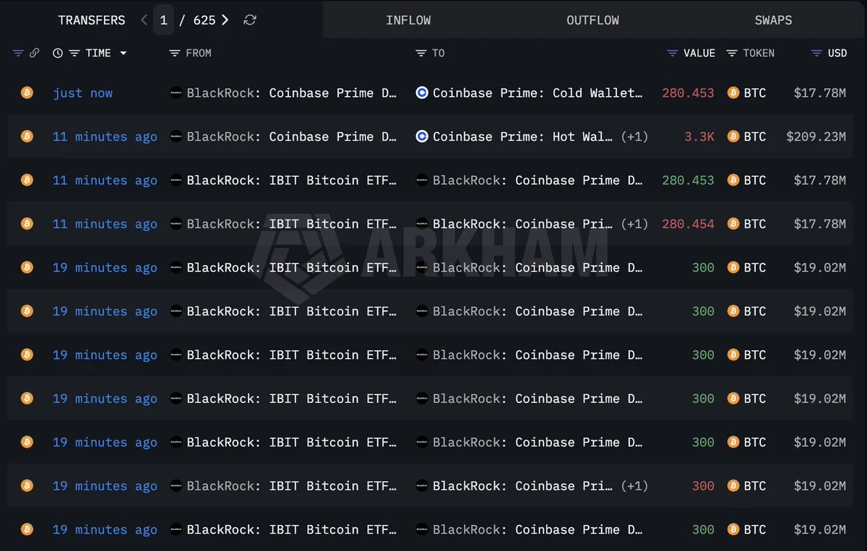Select the TRANSFERS tab heading

point(92,20)
